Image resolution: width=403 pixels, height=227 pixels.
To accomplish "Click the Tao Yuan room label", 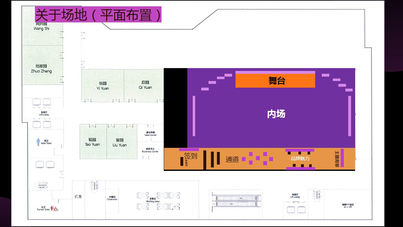I will click(x=92, y=142).
